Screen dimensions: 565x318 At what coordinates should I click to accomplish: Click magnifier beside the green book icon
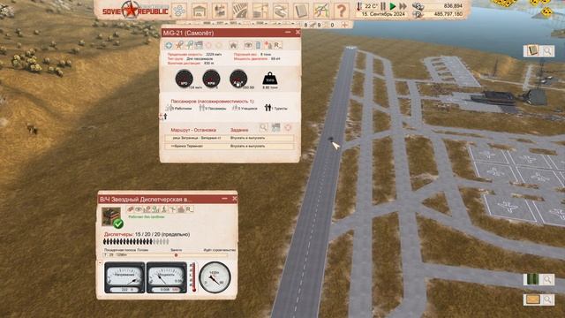547,279
